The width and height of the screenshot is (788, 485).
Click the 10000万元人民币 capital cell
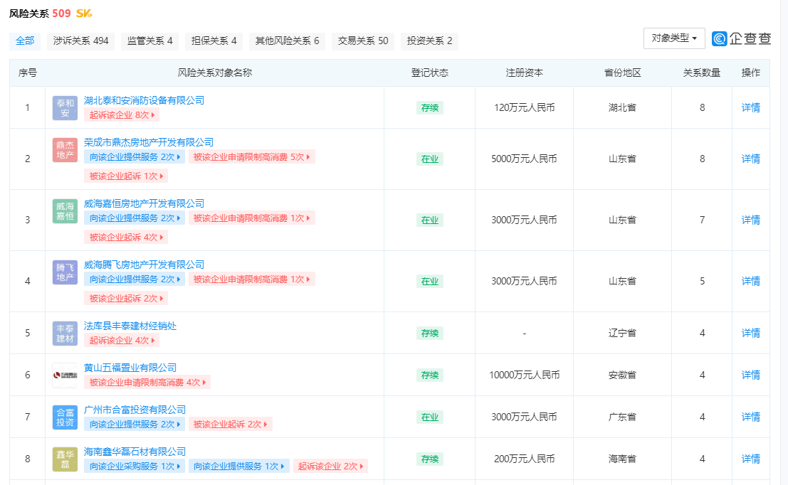click(x=524, y=375)
